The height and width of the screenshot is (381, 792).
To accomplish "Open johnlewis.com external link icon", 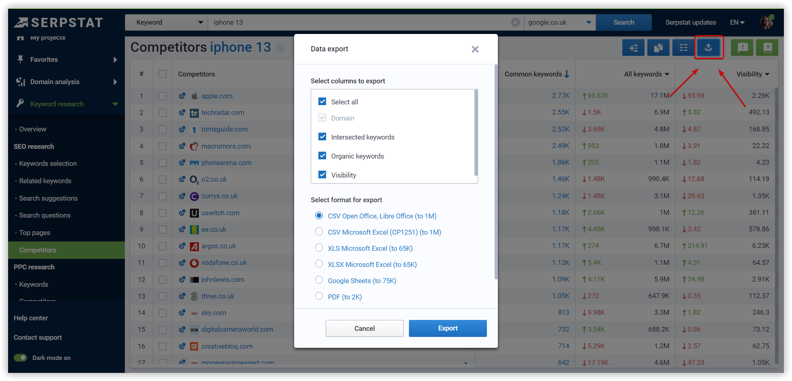I will coord(182,279).
